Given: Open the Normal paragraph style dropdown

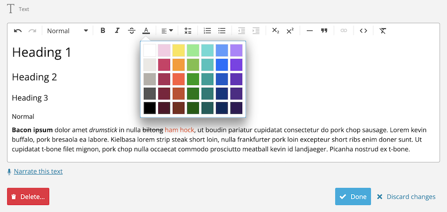Looking at the screenshot, I should coord(67,31).
